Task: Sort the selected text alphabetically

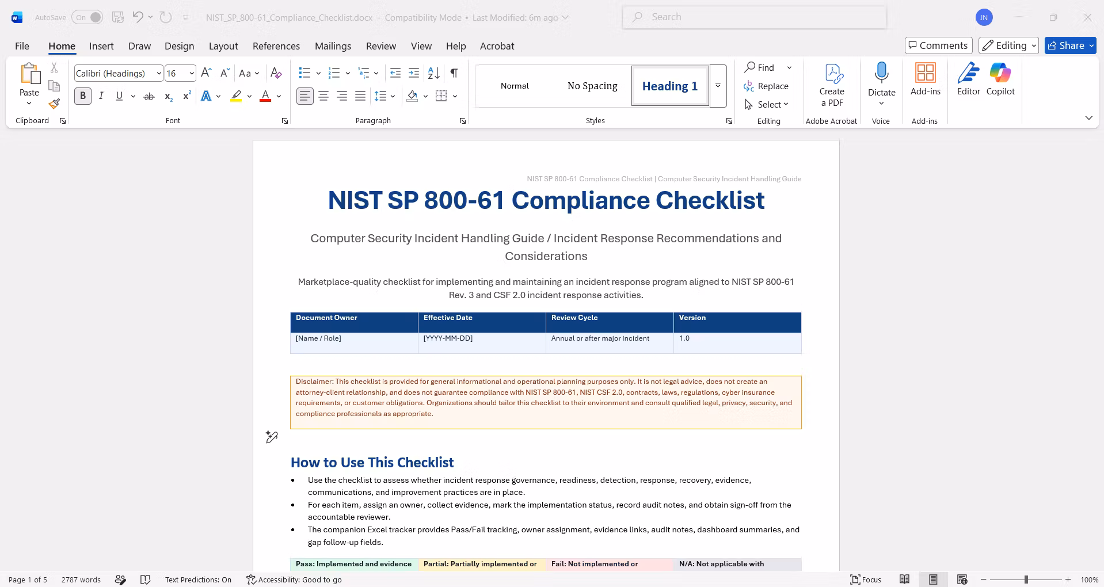Action: pyautogui.click(x=434, y=73)
